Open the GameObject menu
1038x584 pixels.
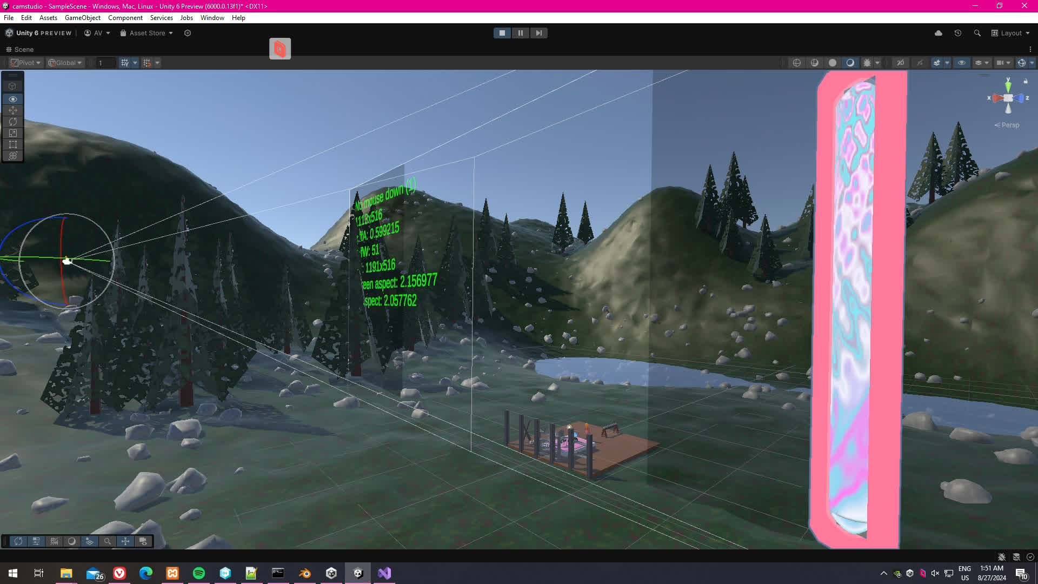82,18
